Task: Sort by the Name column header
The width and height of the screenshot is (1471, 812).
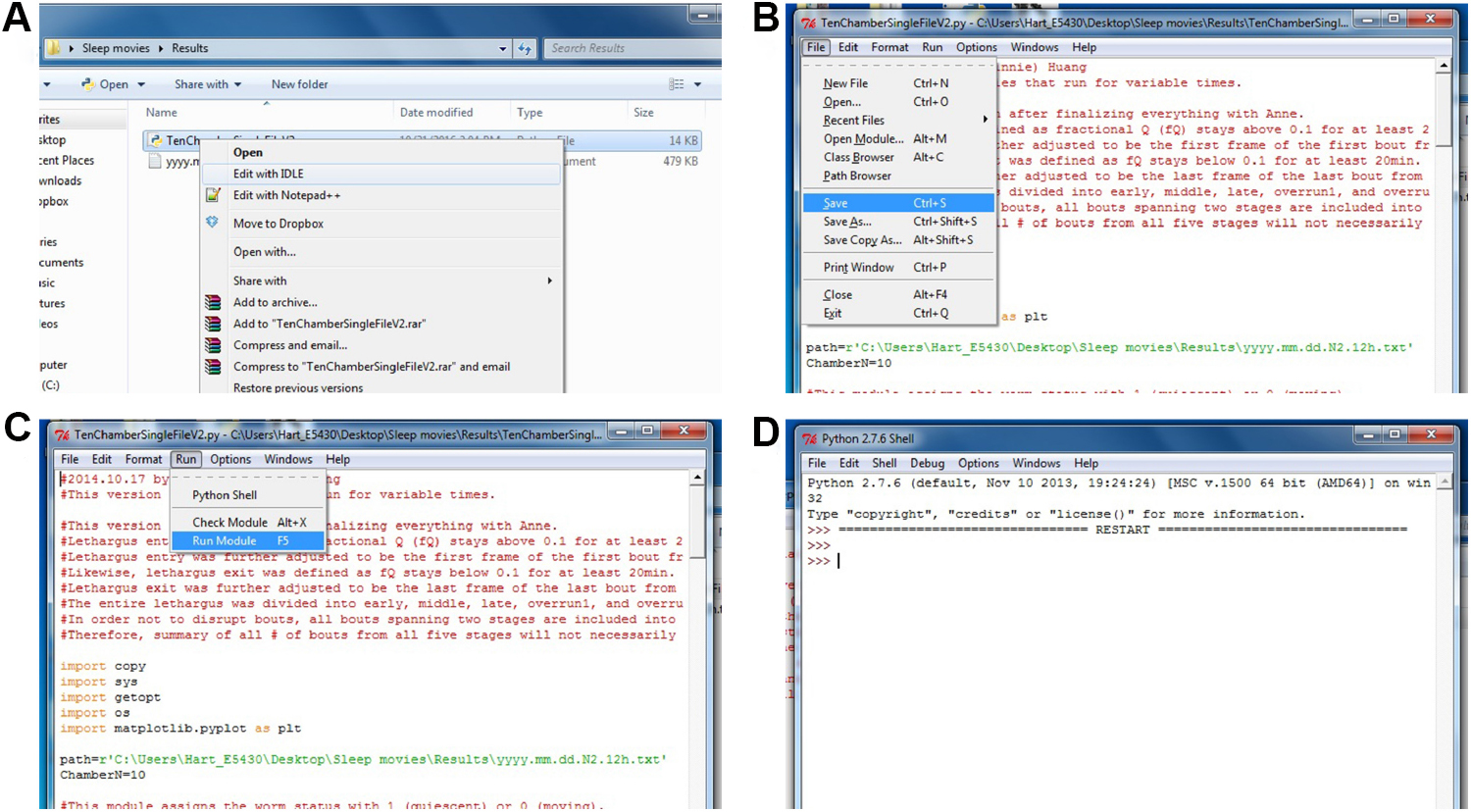Action: (162, 113)
